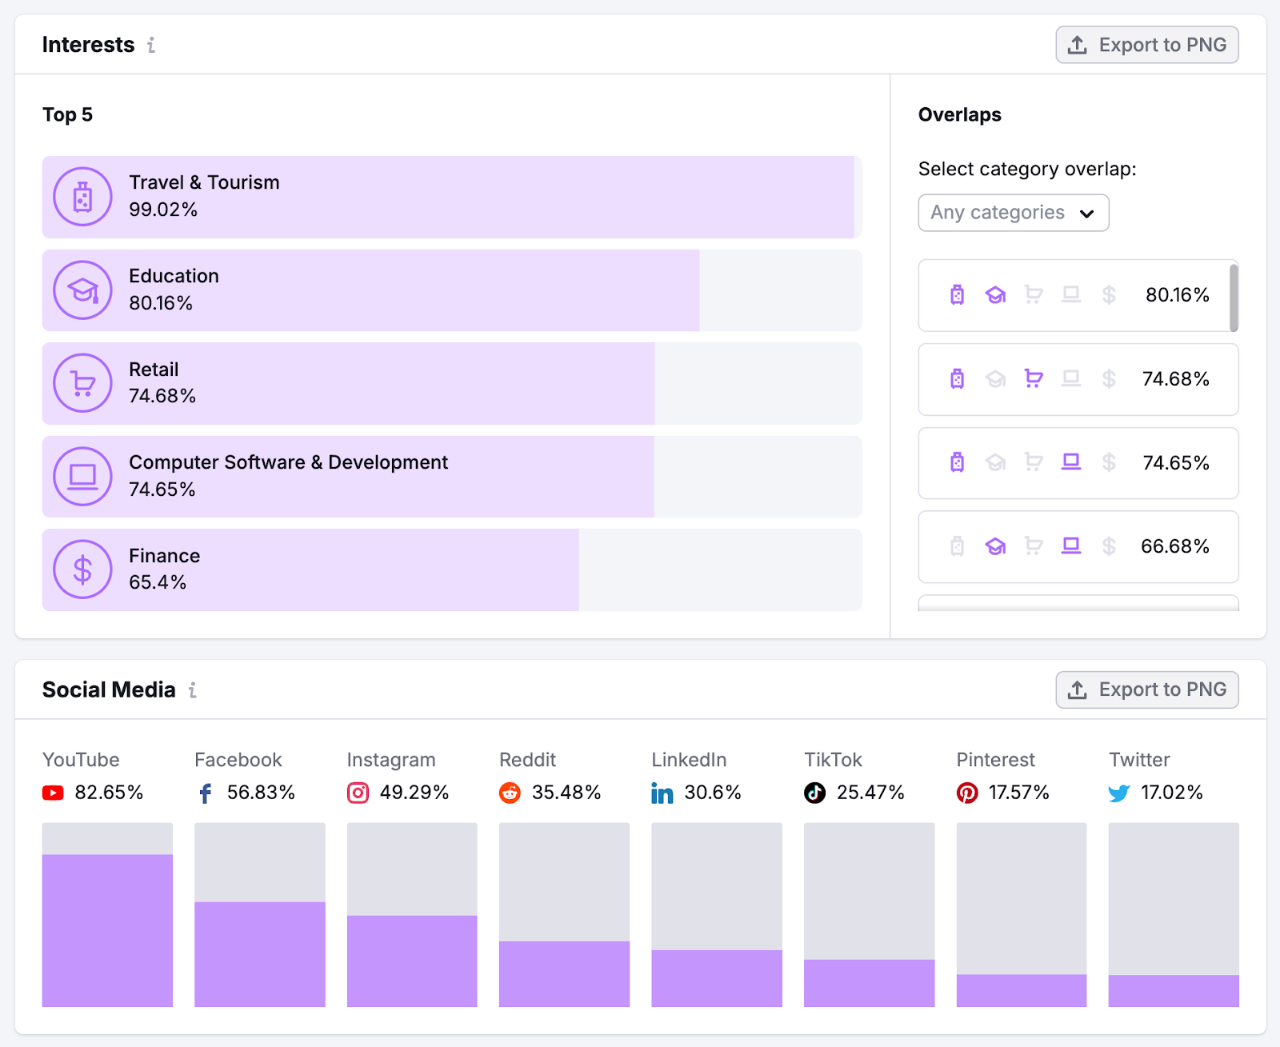Viewport: 1280px width, 1047px height.
Task: Click graduation cap icon in 66.68% overlap card
Action: [x=995, y=546]
